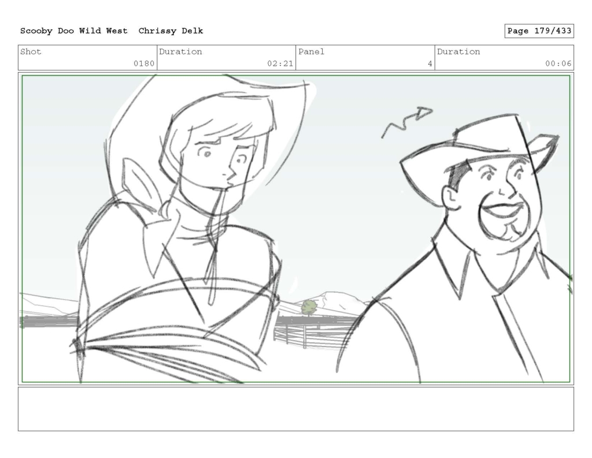The image size is (592, 458).
Task: Click the 'Shot' header label
Action: [31, 51]
